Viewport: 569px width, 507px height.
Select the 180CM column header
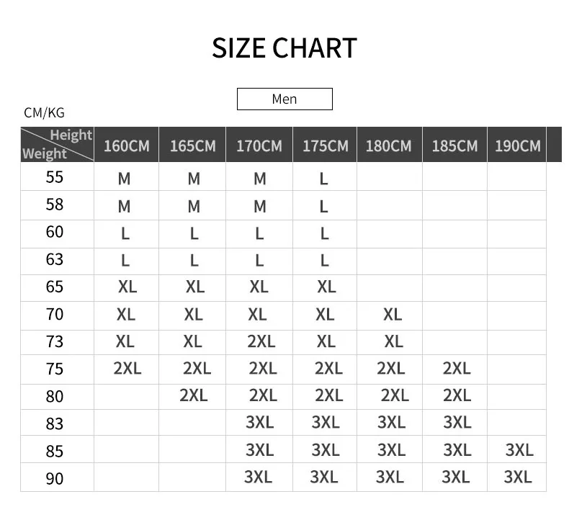coord(390,145)
